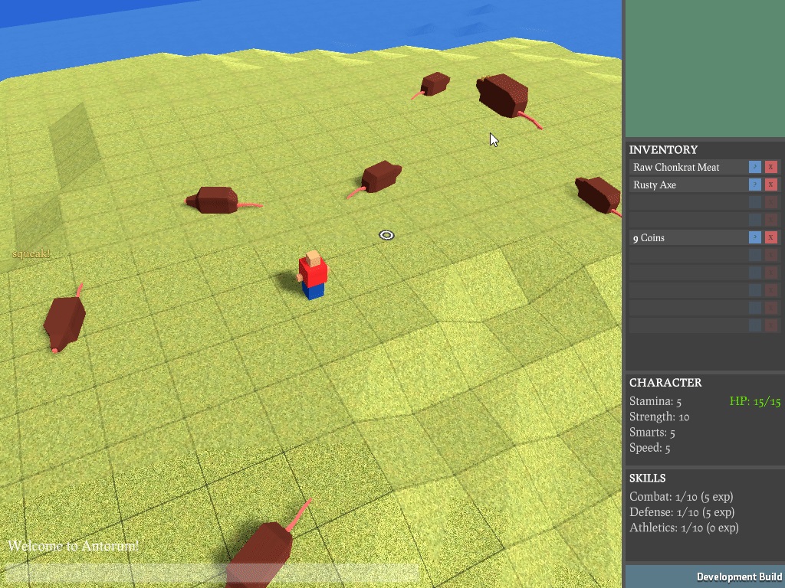This screenshot has width=785, height=588.
Task: Drop Raw Chonkrat Meat using its red X
Action: point(771,167)
